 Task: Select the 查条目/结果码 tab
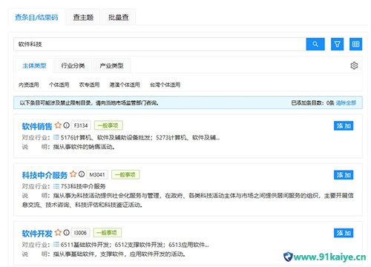[x=36, y=17]
